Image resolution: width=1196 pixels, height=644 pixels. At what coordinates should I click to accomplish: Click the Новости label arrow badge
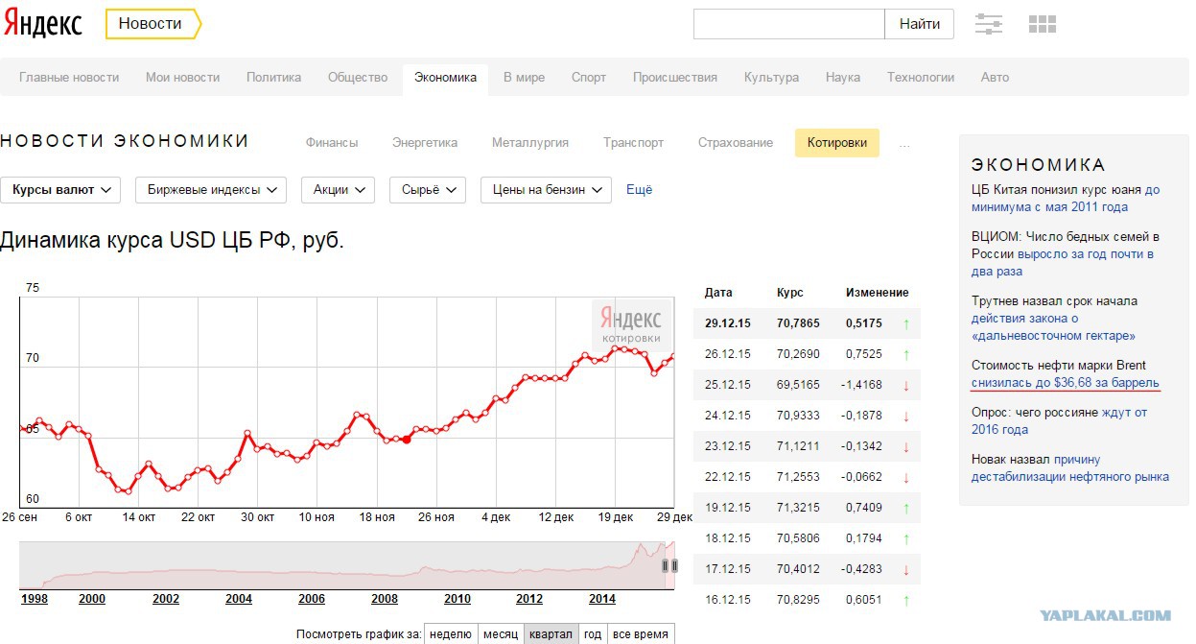pyautogui.click(x=153, y=24)
